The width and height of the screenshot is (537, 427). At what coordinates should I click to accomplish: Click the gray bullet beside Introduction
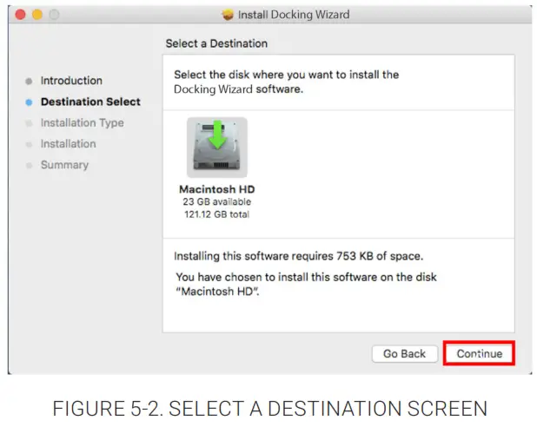coord(30,81)
